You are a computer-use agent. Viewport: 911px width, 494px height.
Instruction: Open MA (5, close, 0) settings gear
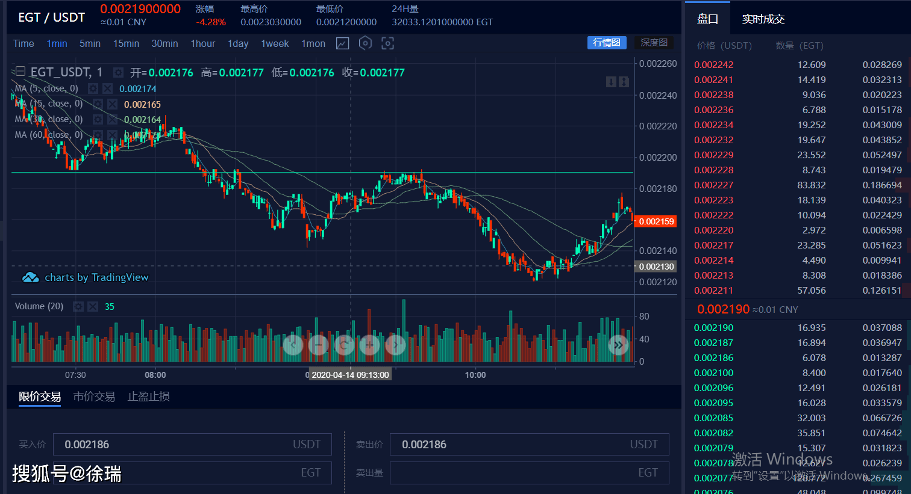tap(93, 88)
